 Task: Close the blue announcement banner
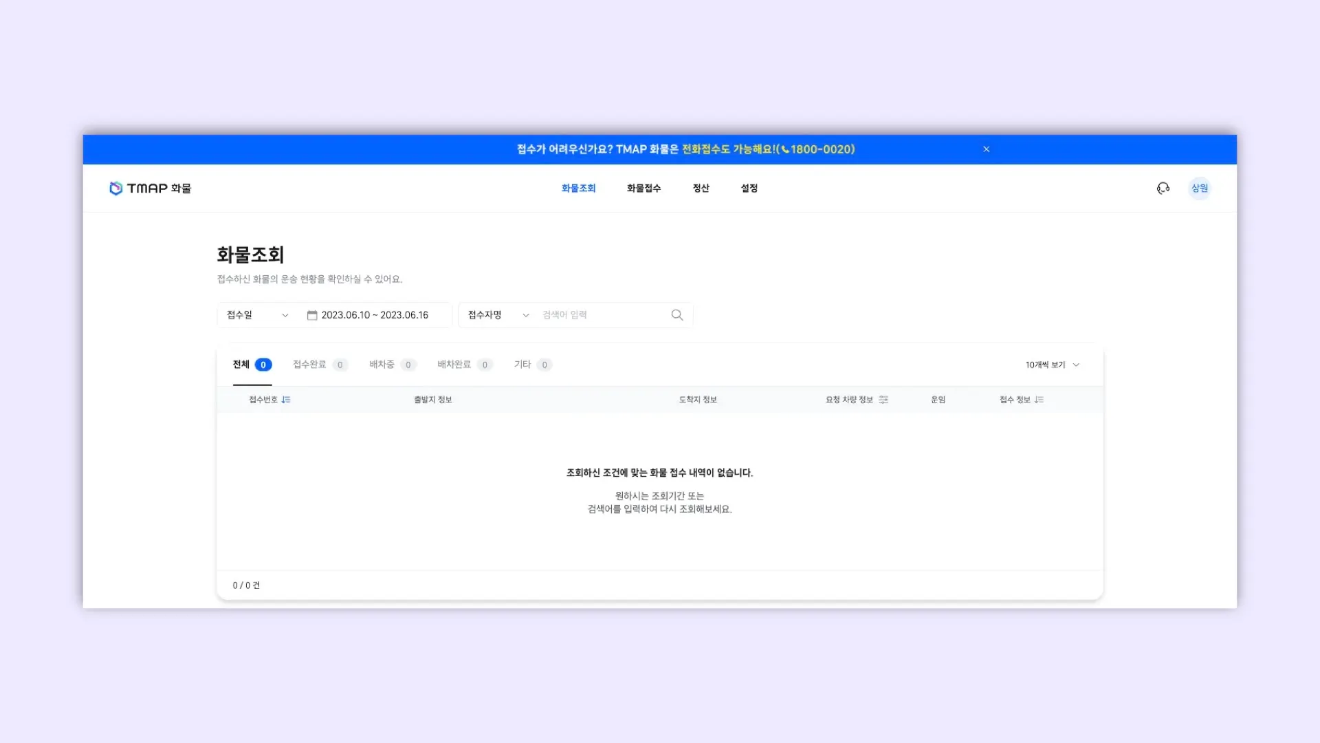click(x=986, y=149)
